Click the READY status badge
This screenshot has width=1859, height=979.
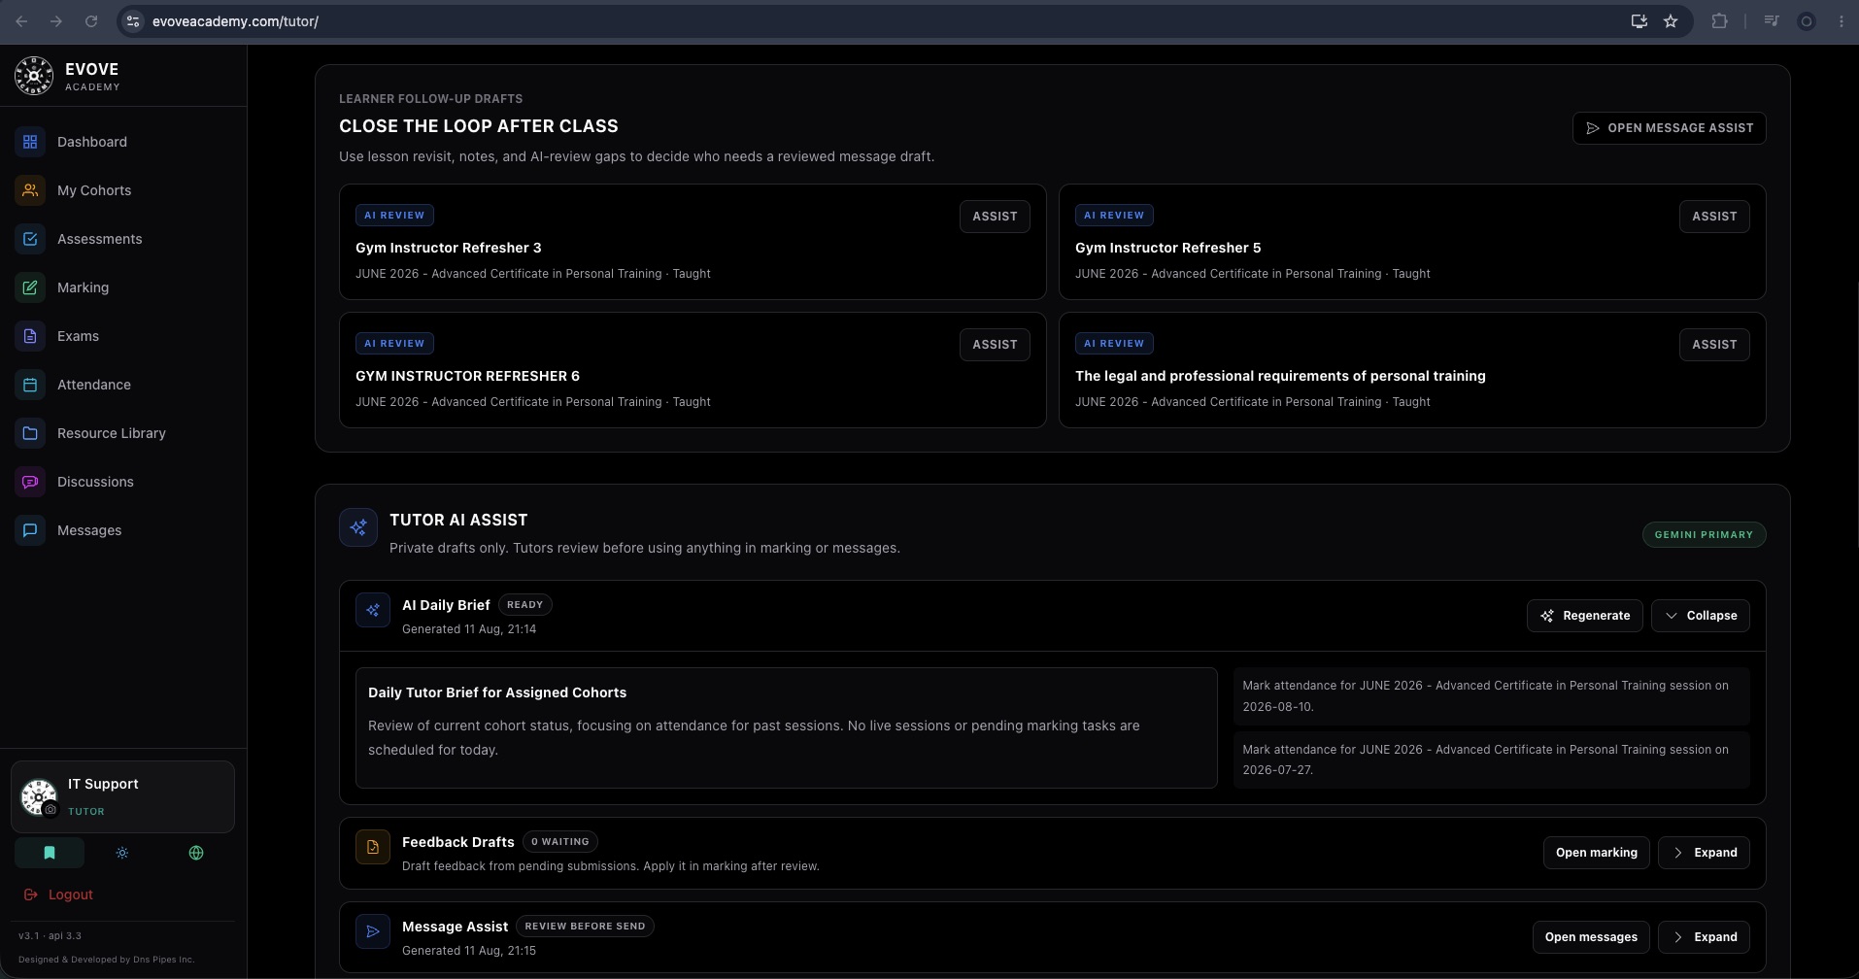524,605
